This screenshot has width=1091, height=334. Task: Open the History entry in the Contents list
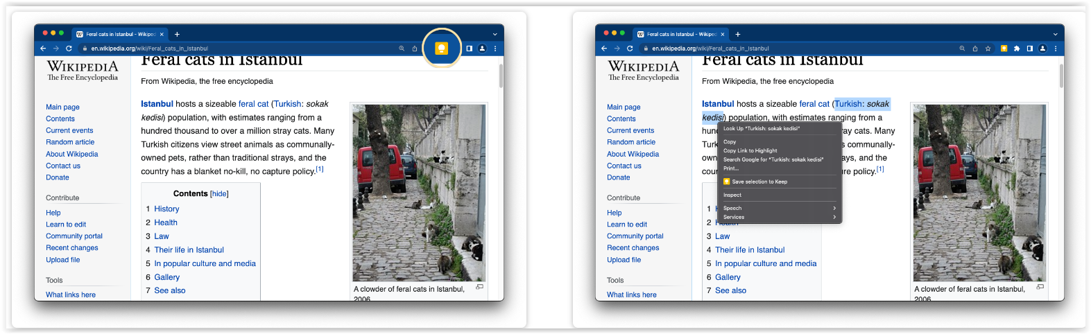click(x=166, y=209)
